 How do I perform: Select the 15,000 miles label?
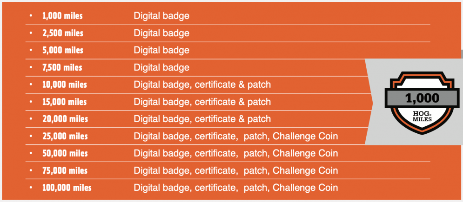[x=65, y=102]
